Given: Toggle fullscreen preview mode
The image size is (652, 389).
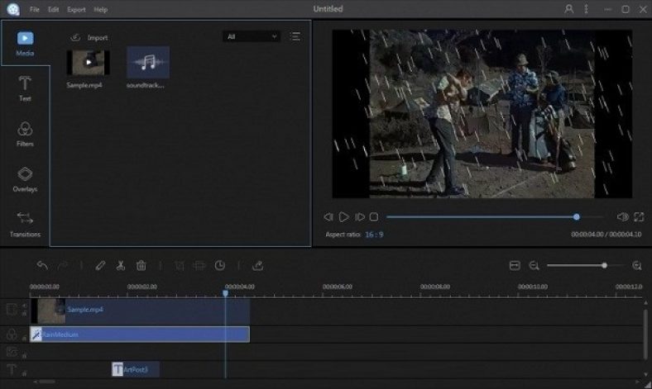Looking at the screenshot, I should coord(639,217).
